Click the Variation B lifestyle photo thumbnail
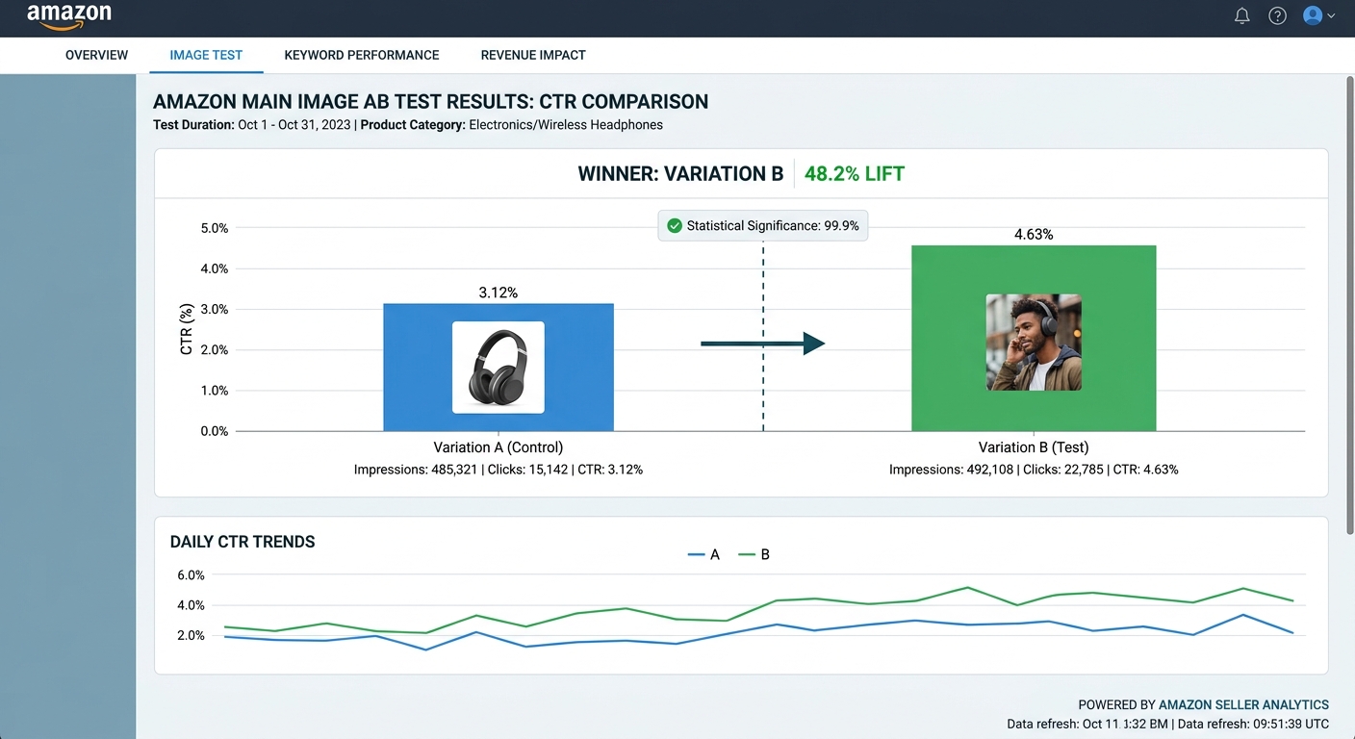 click(x=1034, y=343)
